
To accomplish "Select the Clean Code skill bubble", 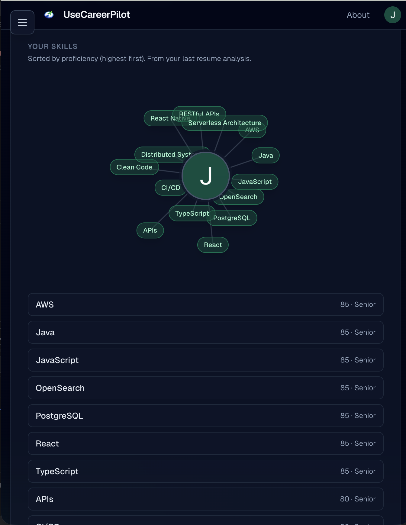I will coord(134,167).
